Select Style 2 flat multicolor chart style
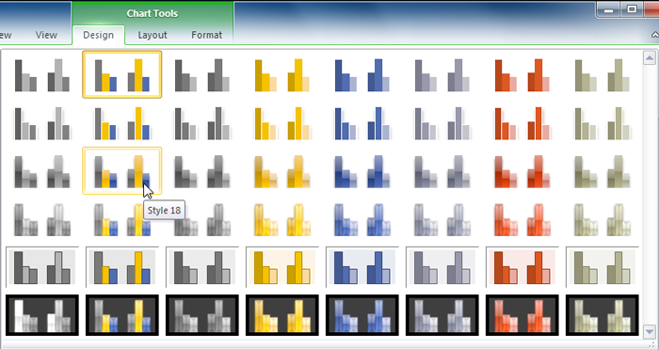 [x=121, y=74]
